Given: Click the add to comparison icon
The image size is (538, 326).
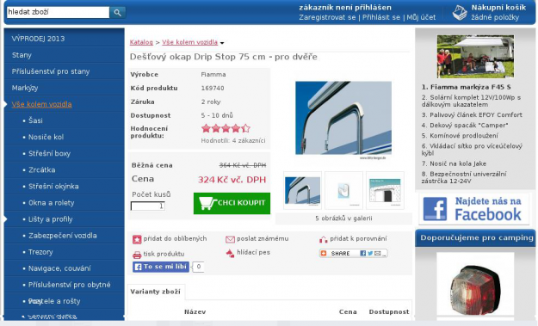Looking at the screenshot, I should [323, 239].
